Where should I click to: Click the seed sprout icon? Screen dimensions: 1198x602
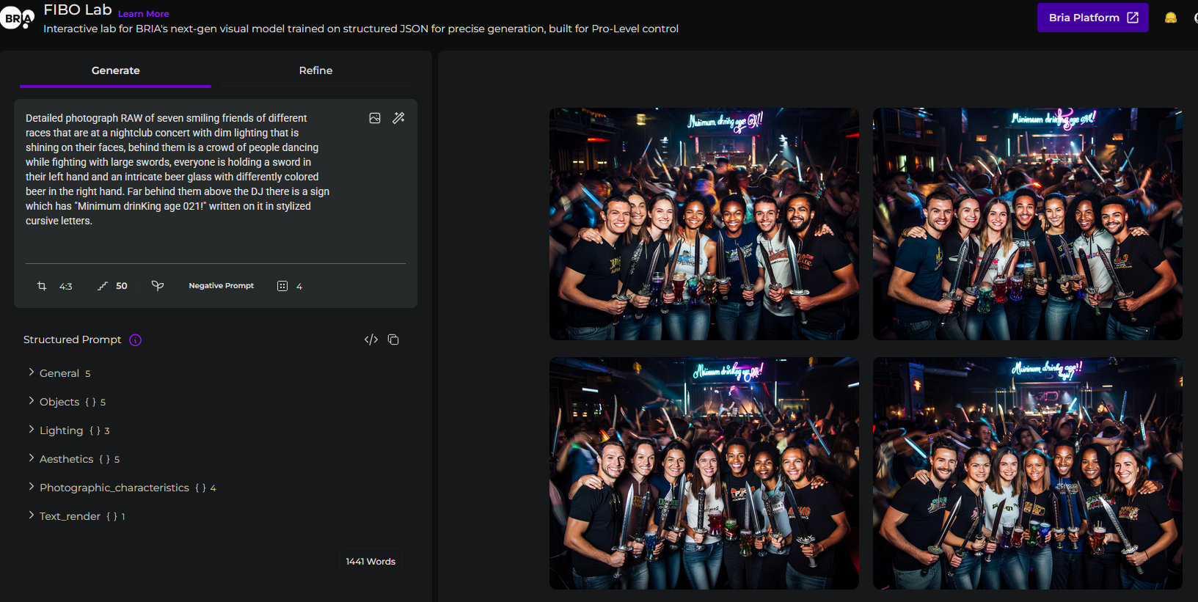click(x=158, y=286)
